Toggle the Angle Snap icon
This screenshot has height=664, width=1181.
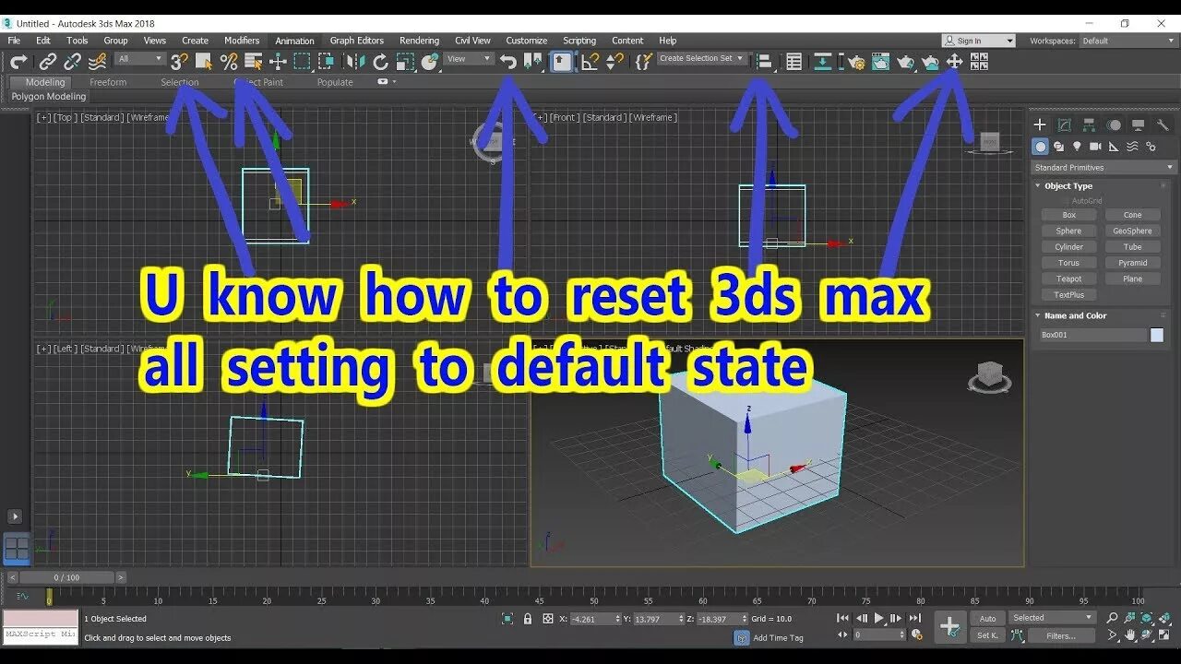pos(590,62)
